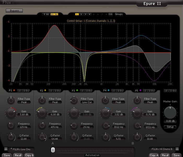Image resolution: width=183 pixels, height=157 pixels.
Task: Open F5 Filter Type Peak selector
Action: point(150,102)
